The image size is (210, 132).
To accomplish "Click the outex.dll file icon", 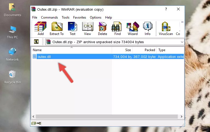I will (x=34, y=56).
